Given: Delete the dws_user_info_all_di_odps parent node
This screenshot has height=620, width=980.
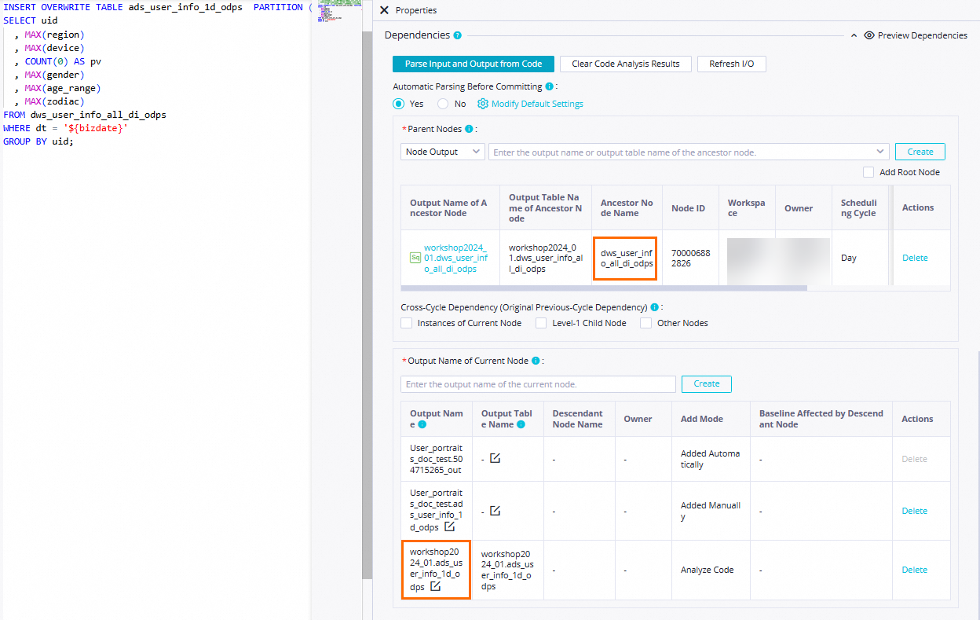Looking at the screenshot, I should click(x=915, y=258).
